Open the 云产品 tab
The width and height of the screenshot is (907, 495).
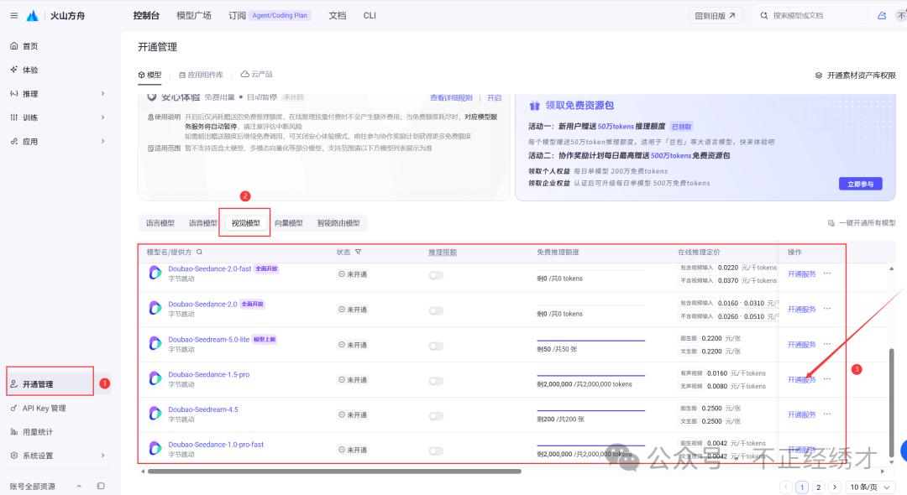[x=256, y=75]
